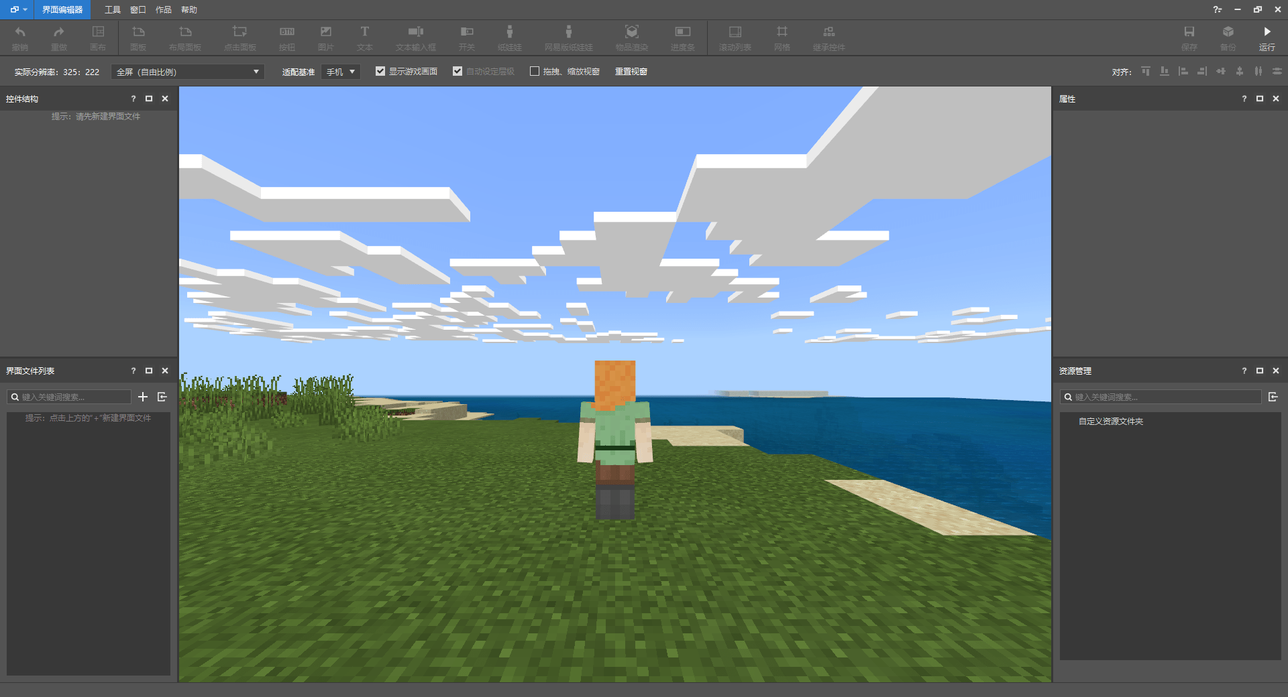This screenshot has height=697, width=1288.
Task: Click the 重置视窗 button
Action: click(x=631, y=71)
